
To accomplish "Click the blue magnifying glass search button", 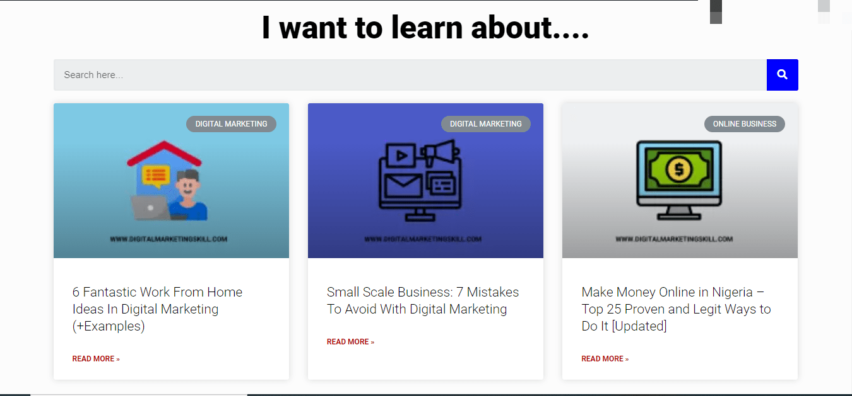I will click(x=782, y=75).
